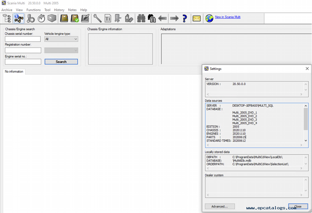Click the bodywork seat icon
The height and width of the screenshot is (213, 312).
coord(118,19)
